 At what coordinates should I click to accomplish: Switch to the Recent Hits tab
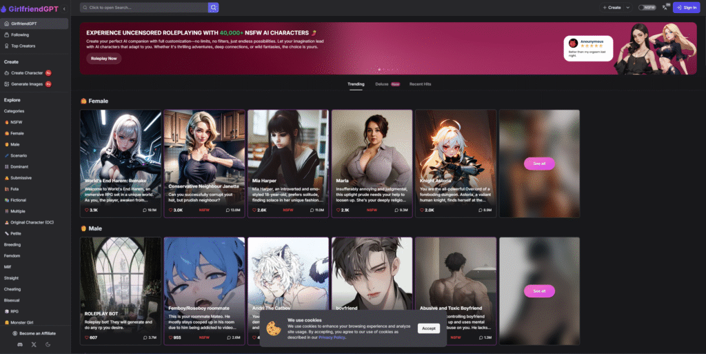tap(420, 84)
